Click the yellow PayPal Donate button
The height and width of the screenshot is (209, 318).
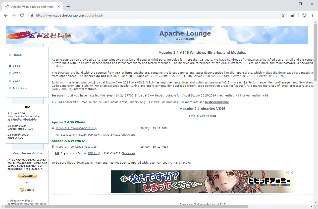(27, 176)
